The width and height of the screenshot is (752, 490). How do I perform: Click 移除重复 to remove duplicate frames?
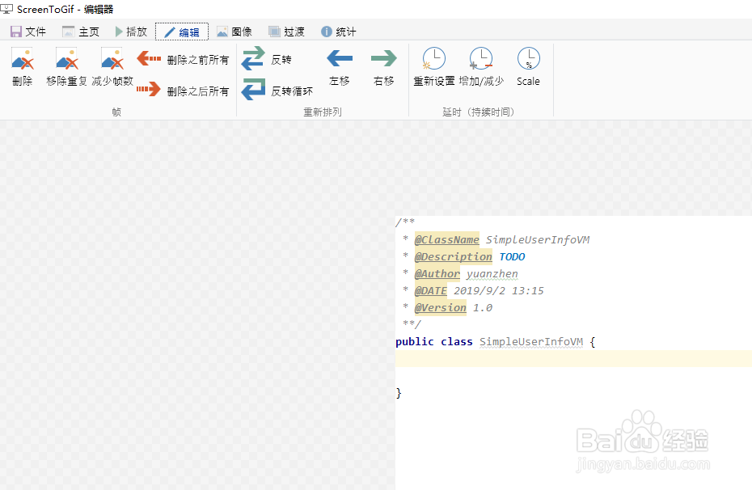click(x=65, y=69)
